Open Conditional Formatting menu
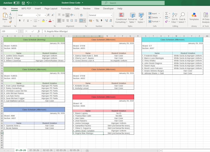The height and width of the screenshot is (152, 210). 121,18
